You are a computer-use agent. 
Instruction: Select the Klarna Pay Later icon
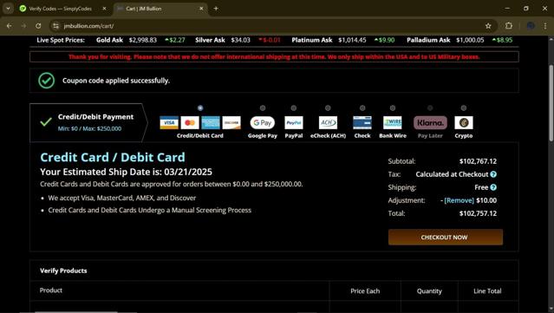(x=430, y=122)
